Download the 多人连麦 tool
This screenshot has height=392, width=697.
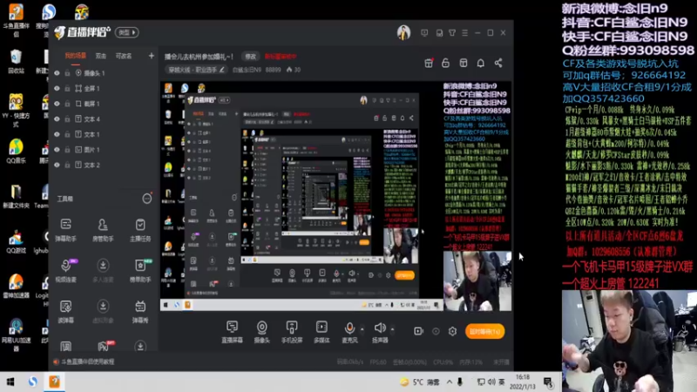click(x=103, y=270)
